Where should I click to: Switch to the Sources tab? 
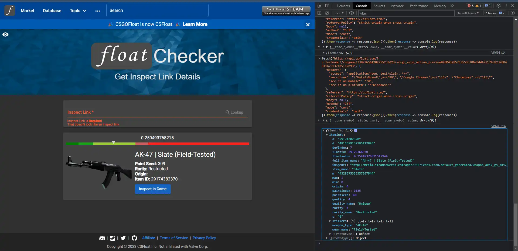point(379,6)
